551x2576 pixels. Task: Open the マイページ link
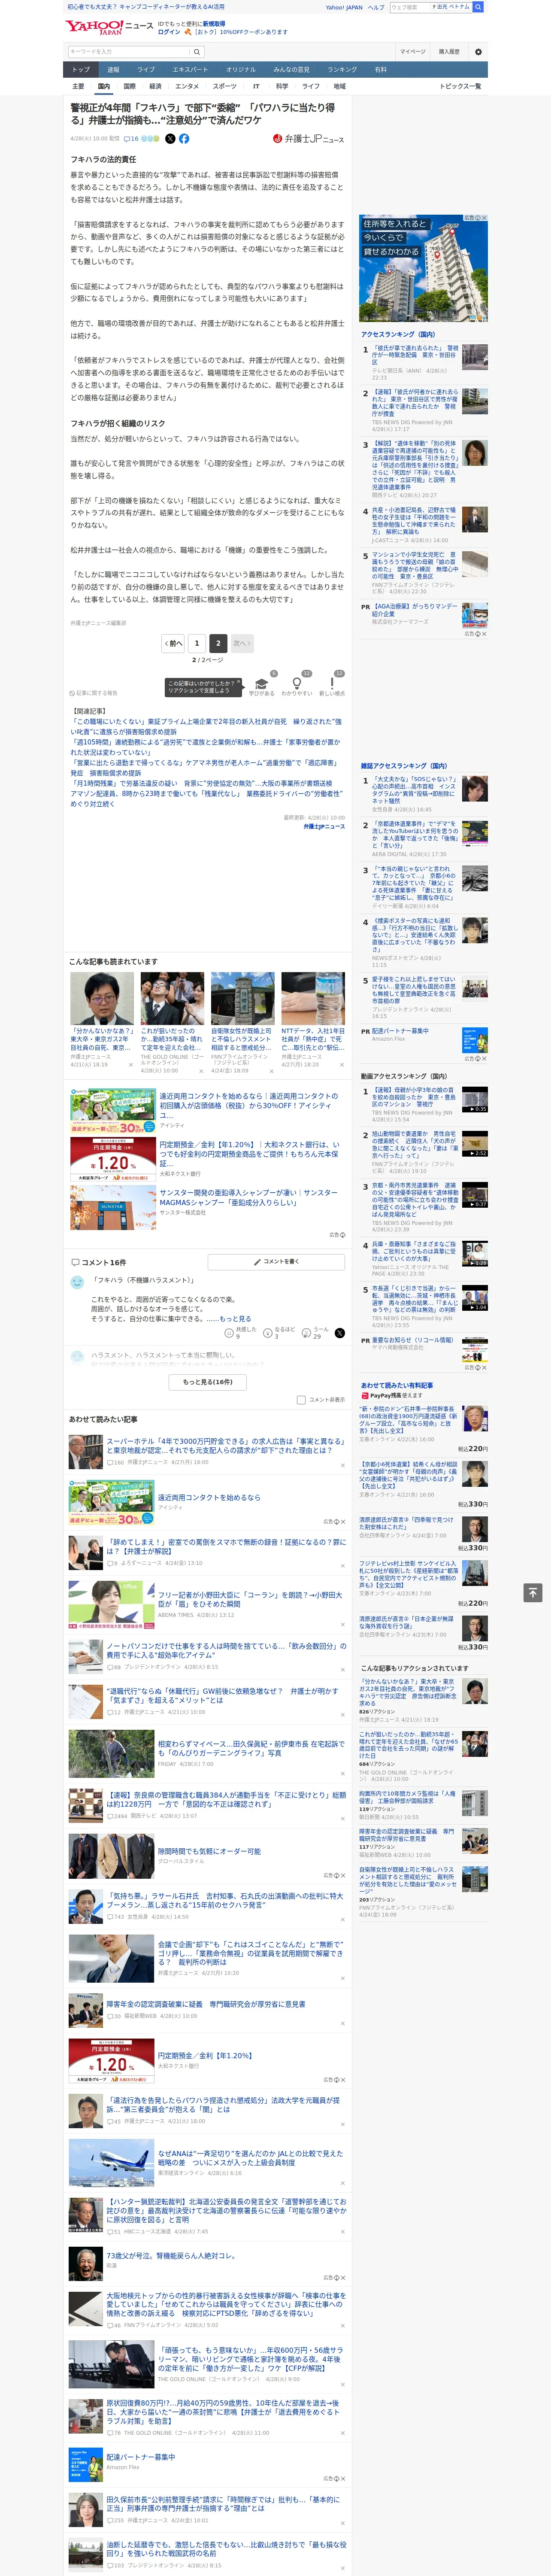click(412, 52)
